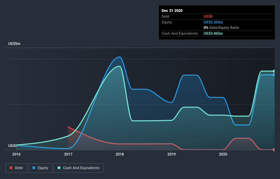Click the 2019 x-axis label
This screenshot has width=280, height=179.
coord(172,154)
